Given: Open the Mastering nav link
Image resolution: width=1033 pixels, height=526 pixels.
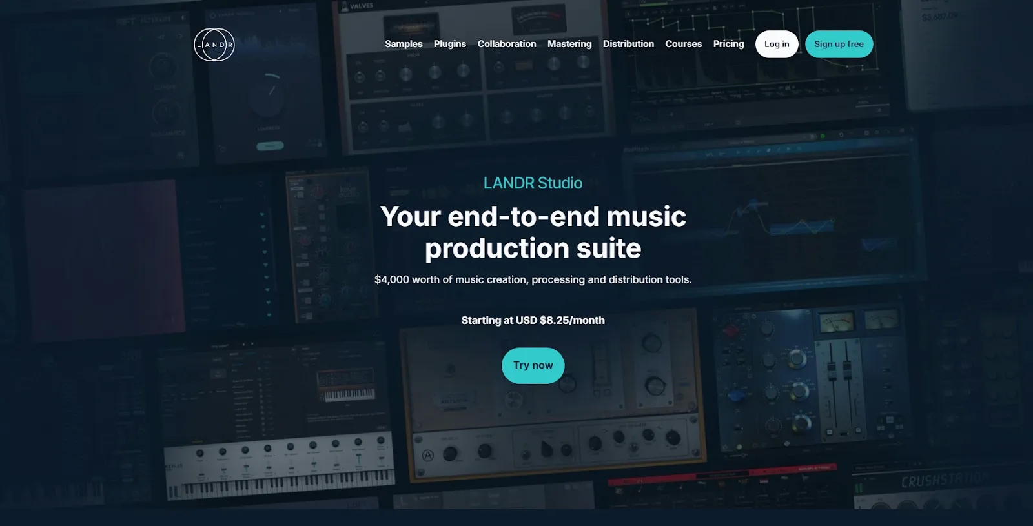Looking at the screenshot, I should point(569,44).
